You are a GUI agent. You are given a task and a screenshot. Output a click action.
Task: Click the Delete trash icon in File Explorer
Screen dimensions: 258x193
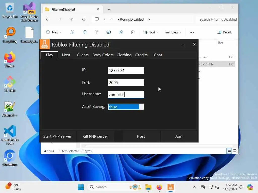[133, 32]
